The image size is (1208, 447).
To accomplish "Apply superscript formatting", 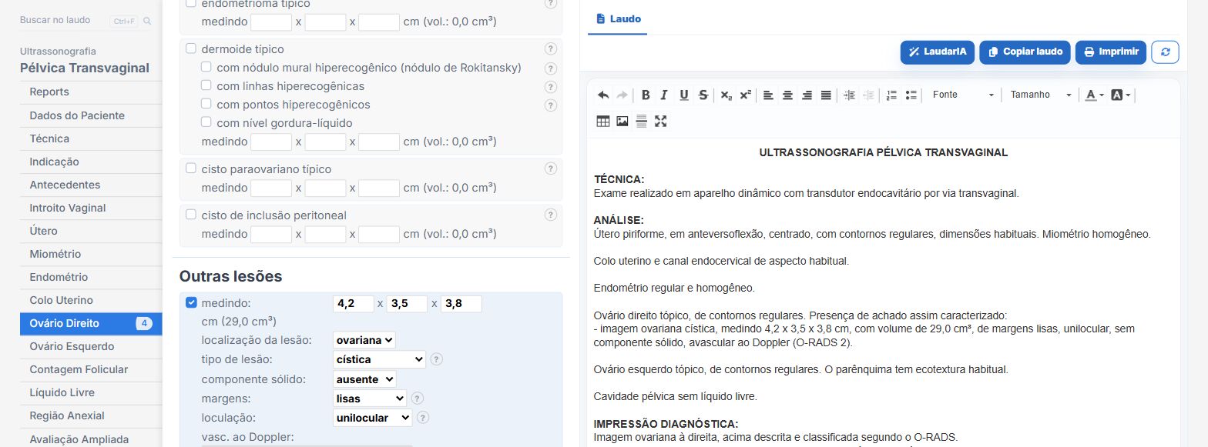I will tap(745, 95).
